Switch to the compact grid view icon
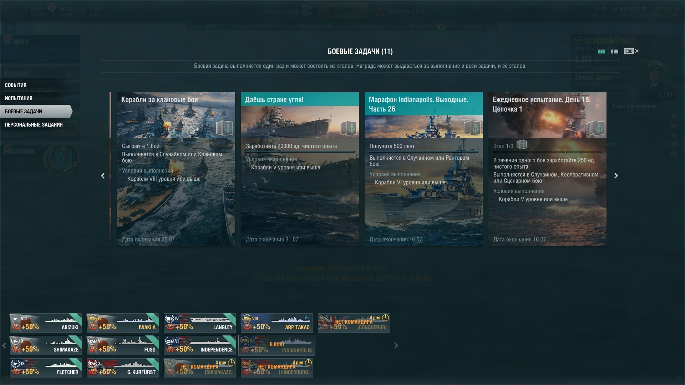The image size is (685, 385). pos(614,51)
